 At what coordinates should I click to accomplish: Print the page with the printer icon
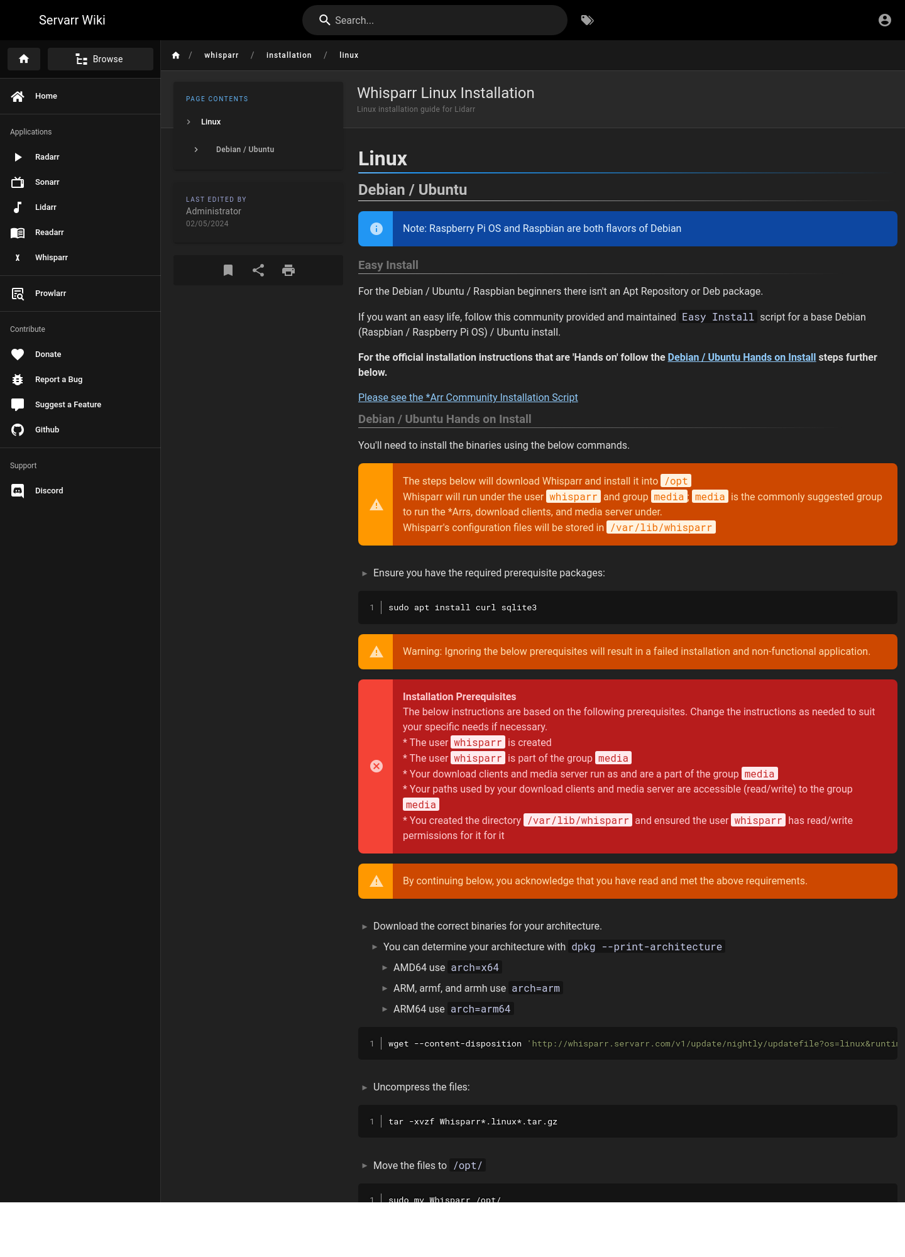[288, 270]
